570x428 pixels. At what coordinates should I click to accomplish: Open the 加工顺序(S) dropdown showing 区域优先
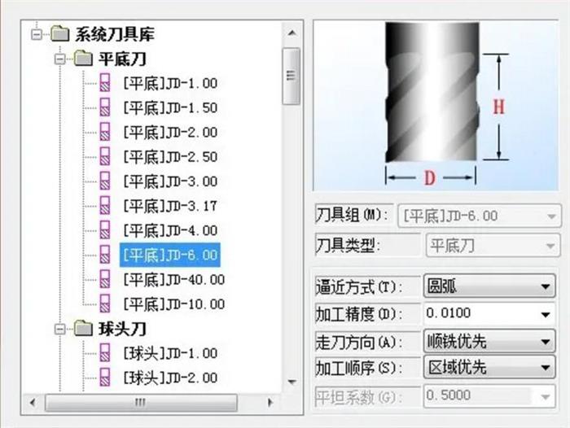click(x=489, y=367)
